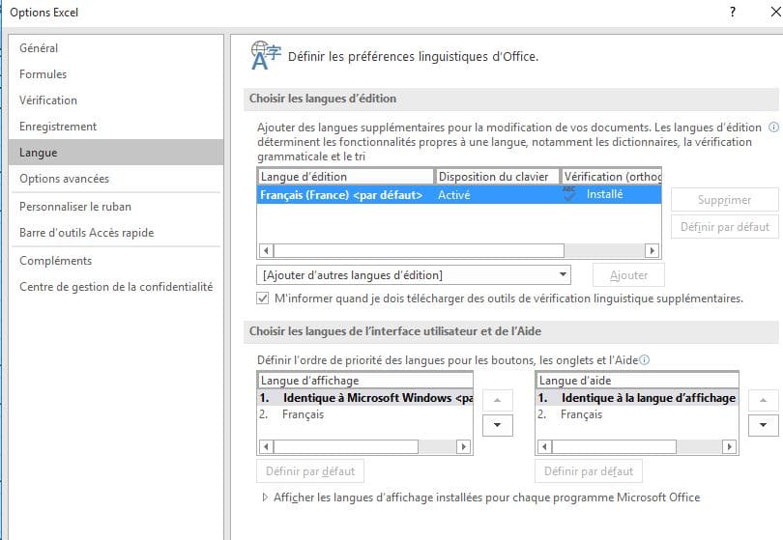
Task: Click 'Définir par défaut' under Langue d'affichage list
Action: [310, 471]
